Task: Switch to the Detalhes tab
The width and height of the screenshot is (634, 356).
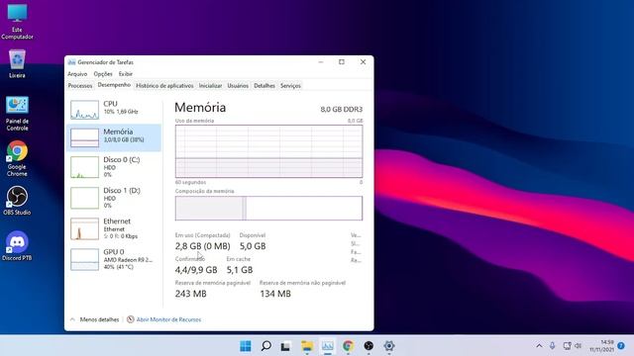Action: click(264, 86)
